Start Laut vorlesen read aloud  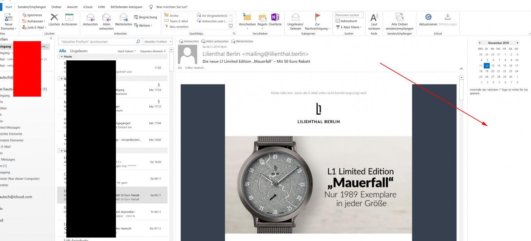(374, 22)
